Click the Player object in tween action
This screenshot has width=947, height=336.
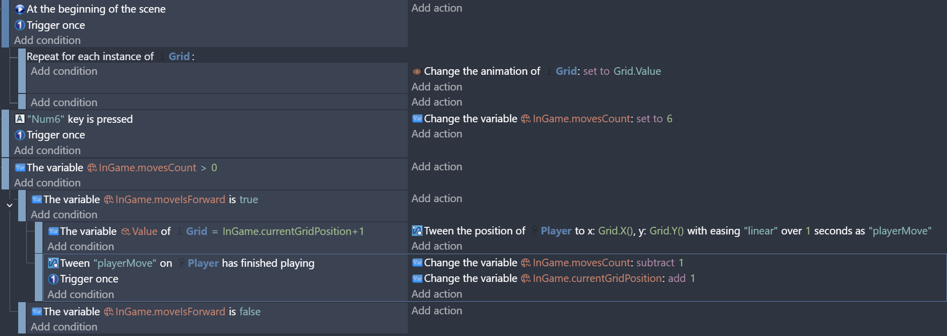coord(556,231)
